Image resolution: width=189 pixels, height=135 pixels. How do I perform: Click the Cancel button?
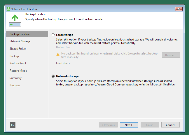click(170, 125)
